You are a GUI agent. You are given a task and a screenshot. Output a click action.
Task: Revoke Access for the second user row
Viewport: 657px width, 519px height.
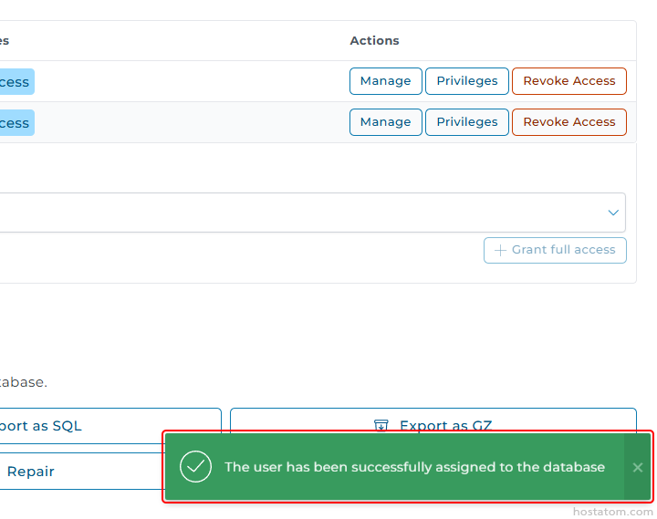[x=569, y=122]
